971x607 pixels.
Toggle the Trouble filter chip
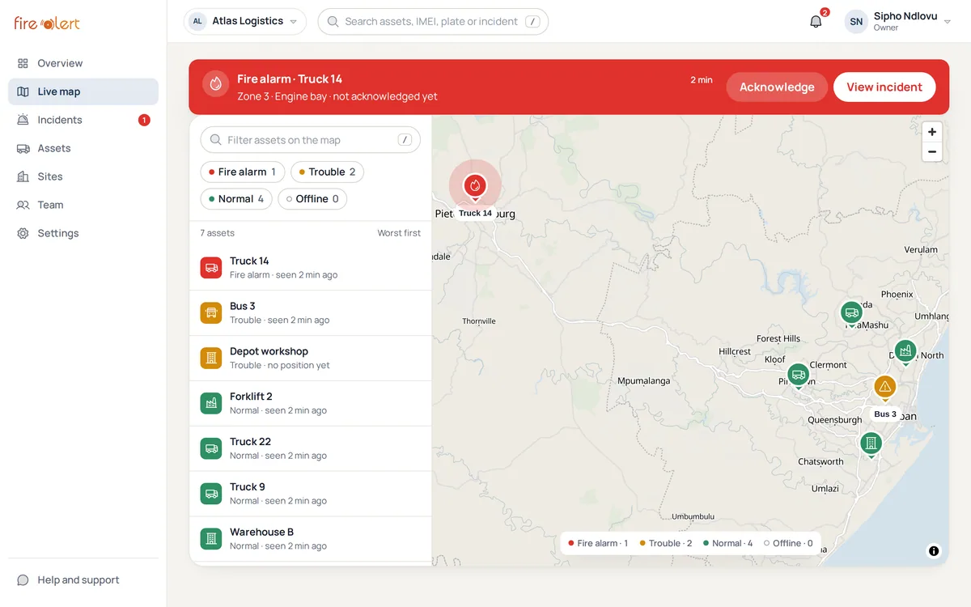[x=327, y=172]
